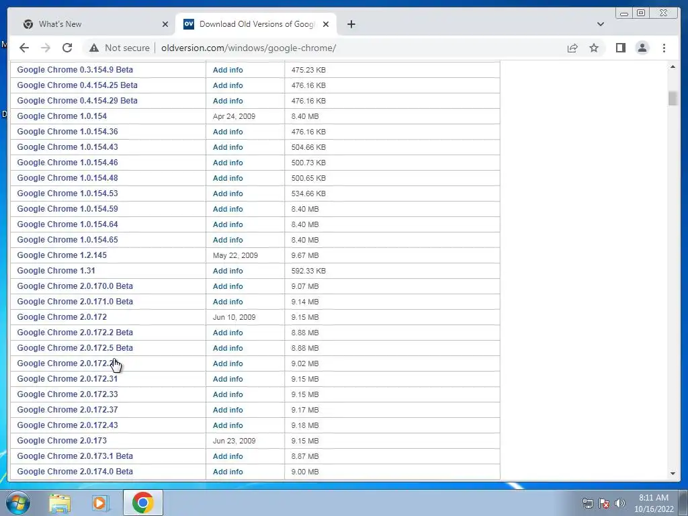Screen dimensions: 688x516
Task: Click the taskbar clock showing 8:11 AM
Action: click(654, 503)
